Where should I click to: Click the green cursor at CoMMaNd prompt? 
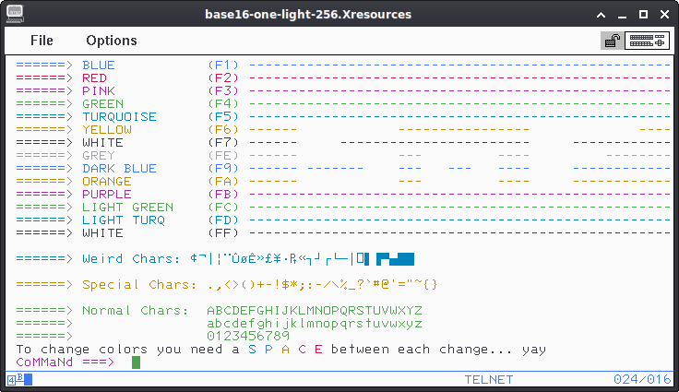tap(136, 362)
